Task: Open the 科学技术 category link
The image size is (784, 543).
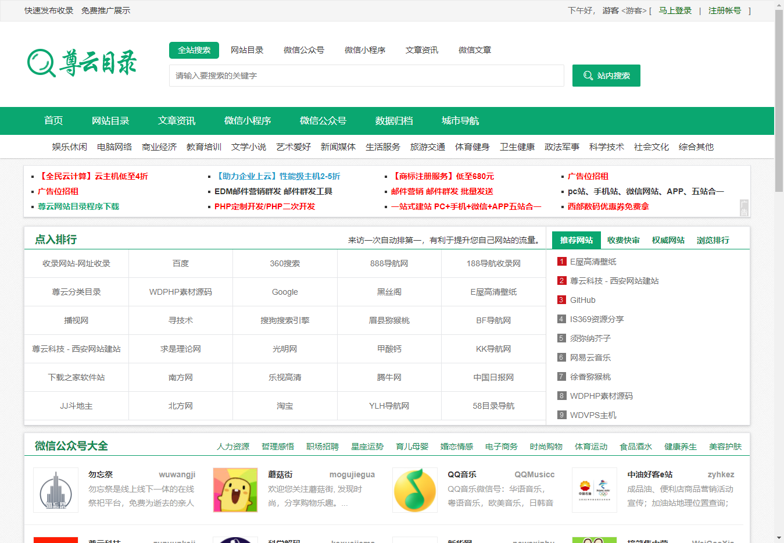Action: [x=607, y=147]
